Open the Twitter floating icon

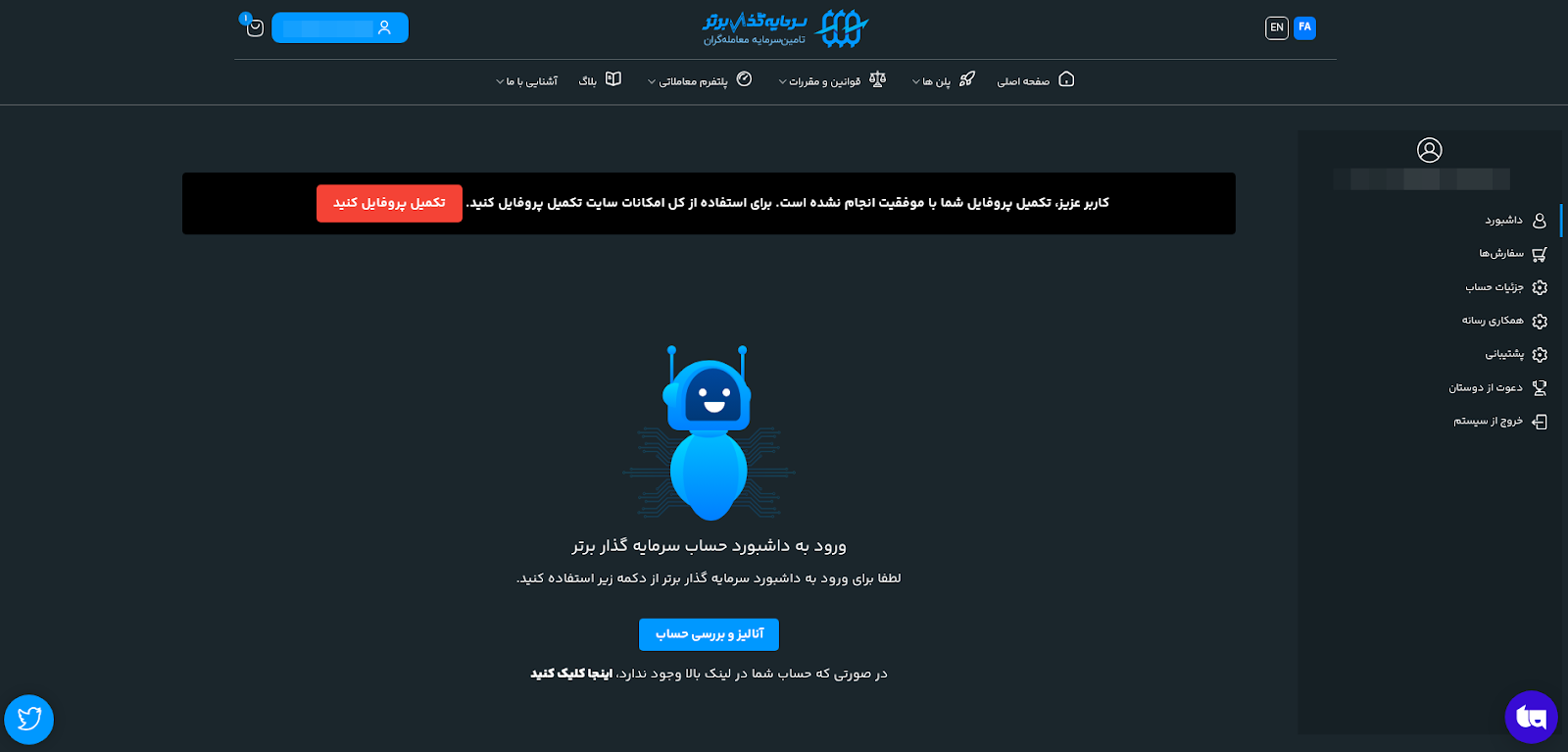click(x=29, y=720)
